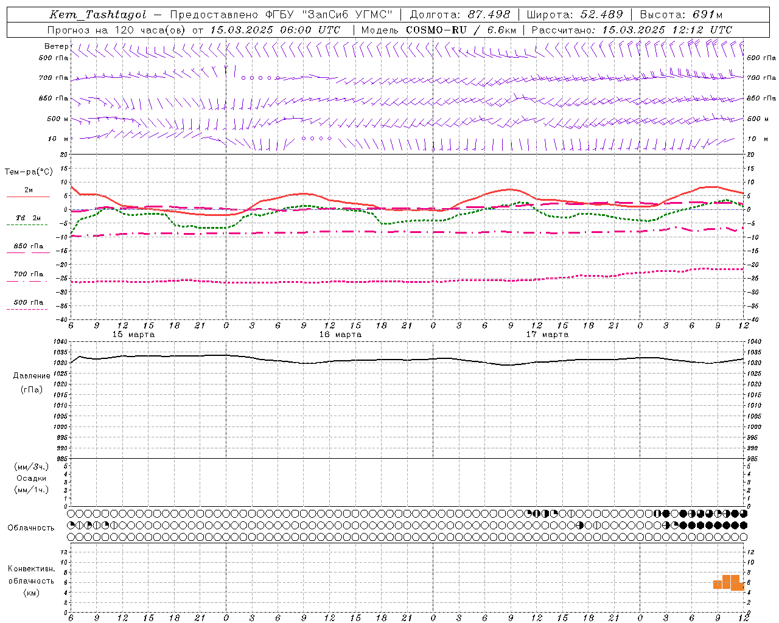Click the Облачность row label
Screen dimensions: 779x623
pos(31,527)
